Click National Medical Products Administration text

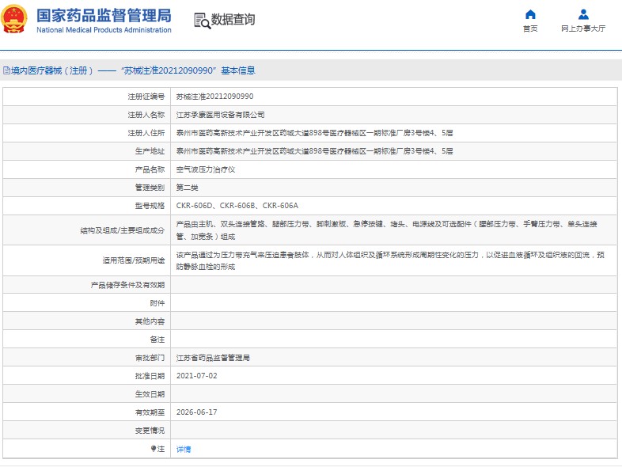point(104,30)
